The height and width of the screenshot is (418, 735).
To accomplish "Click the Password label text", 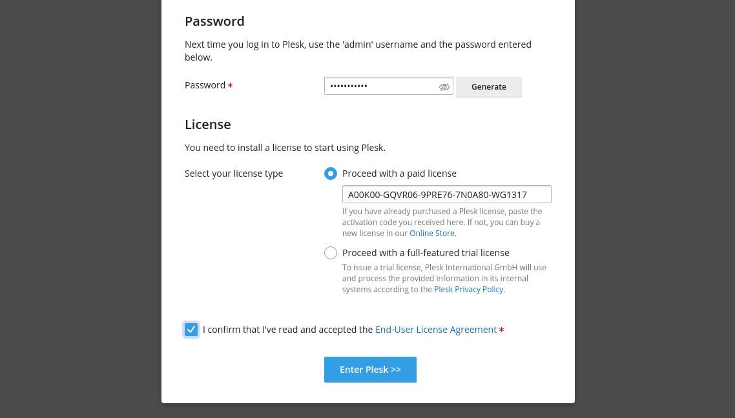I will click(x=205, y=85).
